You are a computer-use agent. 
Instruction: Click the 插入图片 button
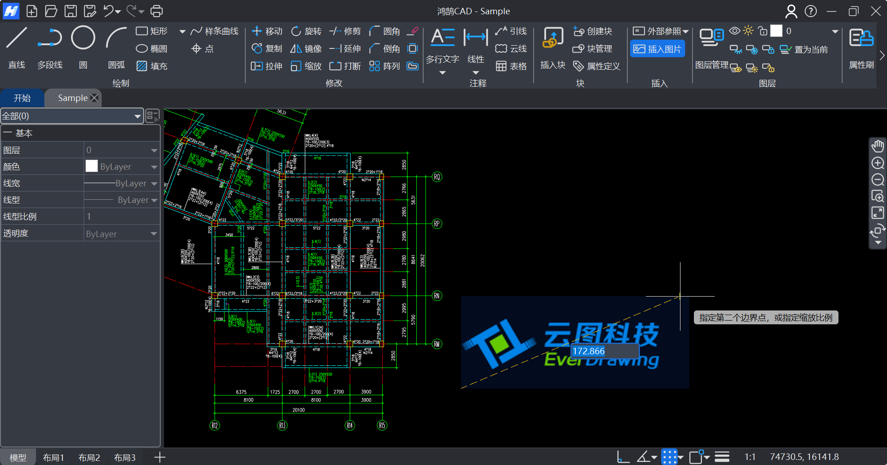click(x=657, y=49)
